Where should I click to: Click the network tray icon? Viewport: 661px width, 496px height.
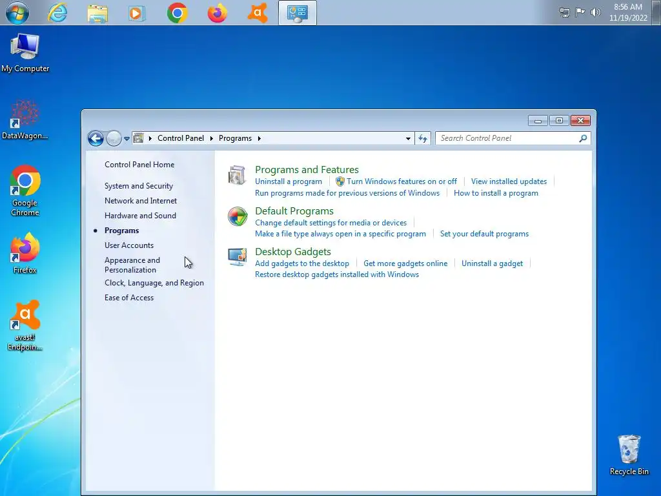(564, 12)
